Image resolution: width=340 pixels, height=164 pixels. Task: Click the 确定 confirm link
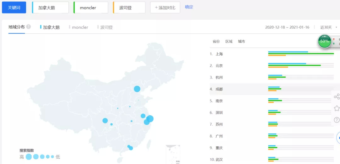pyautogui.click(x=189, y=7)
